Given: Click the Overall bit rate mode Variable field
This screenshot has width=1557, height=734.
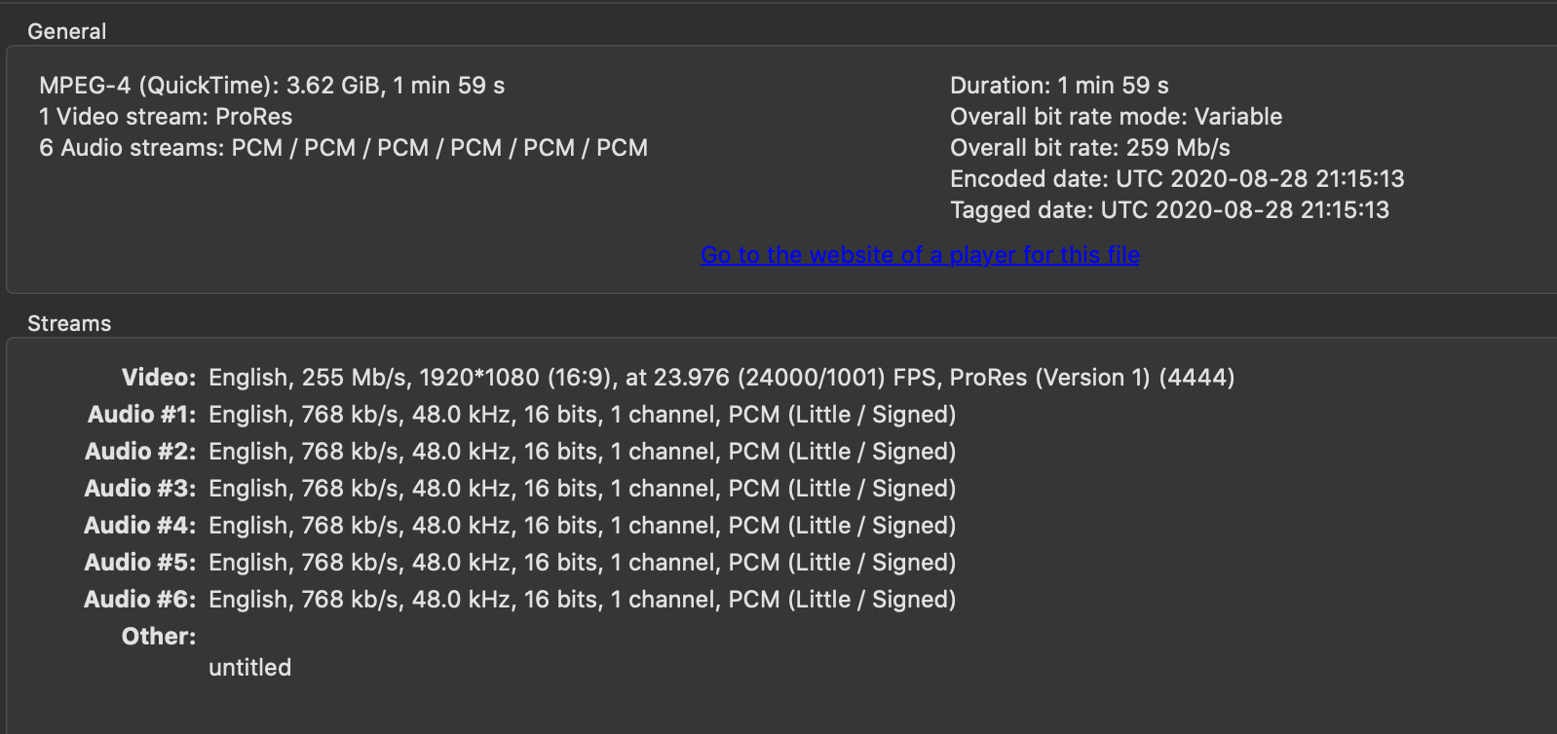Looking at the screenshot, I should 1116,116.
